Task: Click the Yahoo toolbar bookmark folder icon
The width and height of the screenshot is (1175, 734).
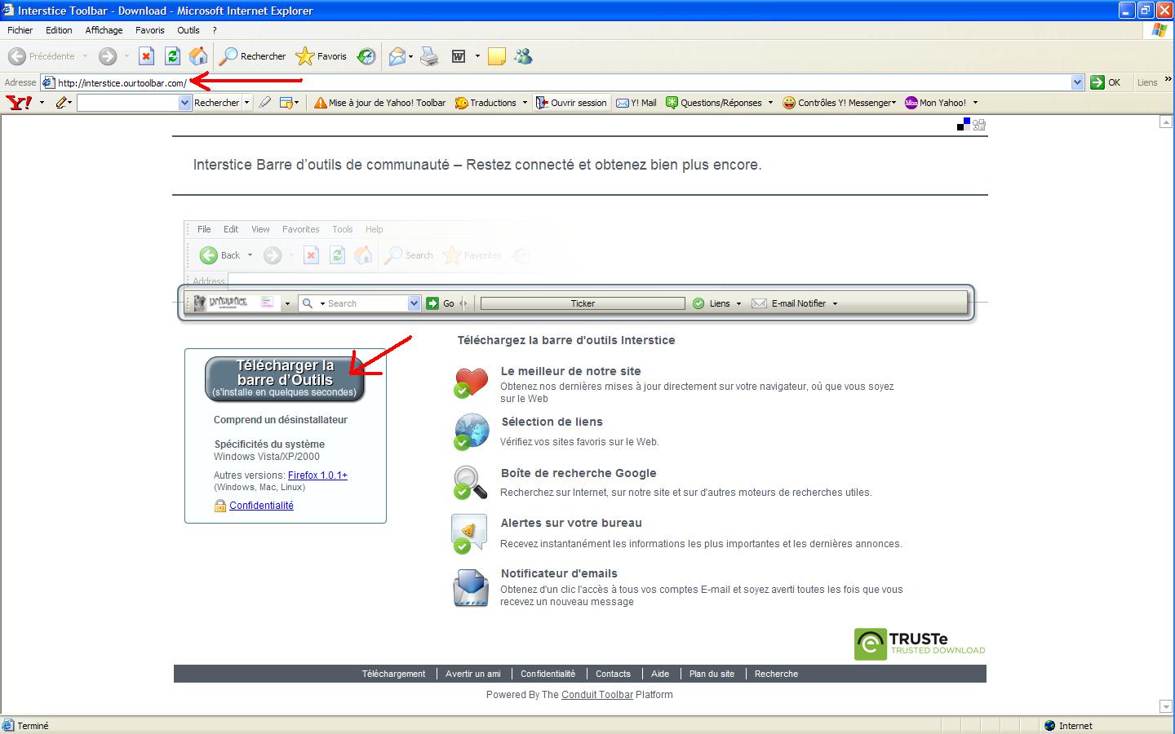Action: pyautogui.click(x=286, y=103)
